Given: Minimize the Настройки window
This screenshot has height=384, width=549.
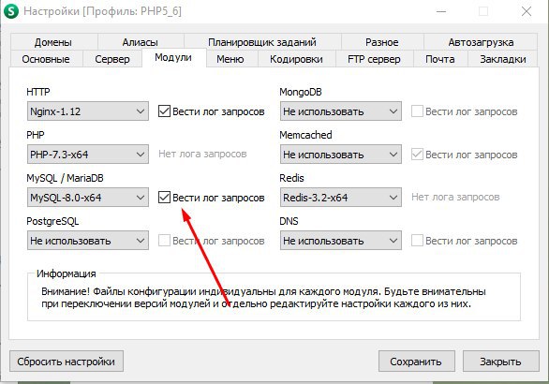Looking at the screenshot, I should 441,11.
